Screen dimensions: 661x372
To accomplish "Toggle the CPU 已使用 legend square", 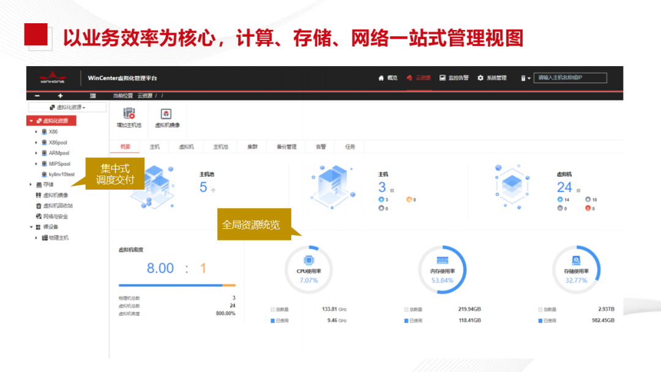I will coord(272,321).
